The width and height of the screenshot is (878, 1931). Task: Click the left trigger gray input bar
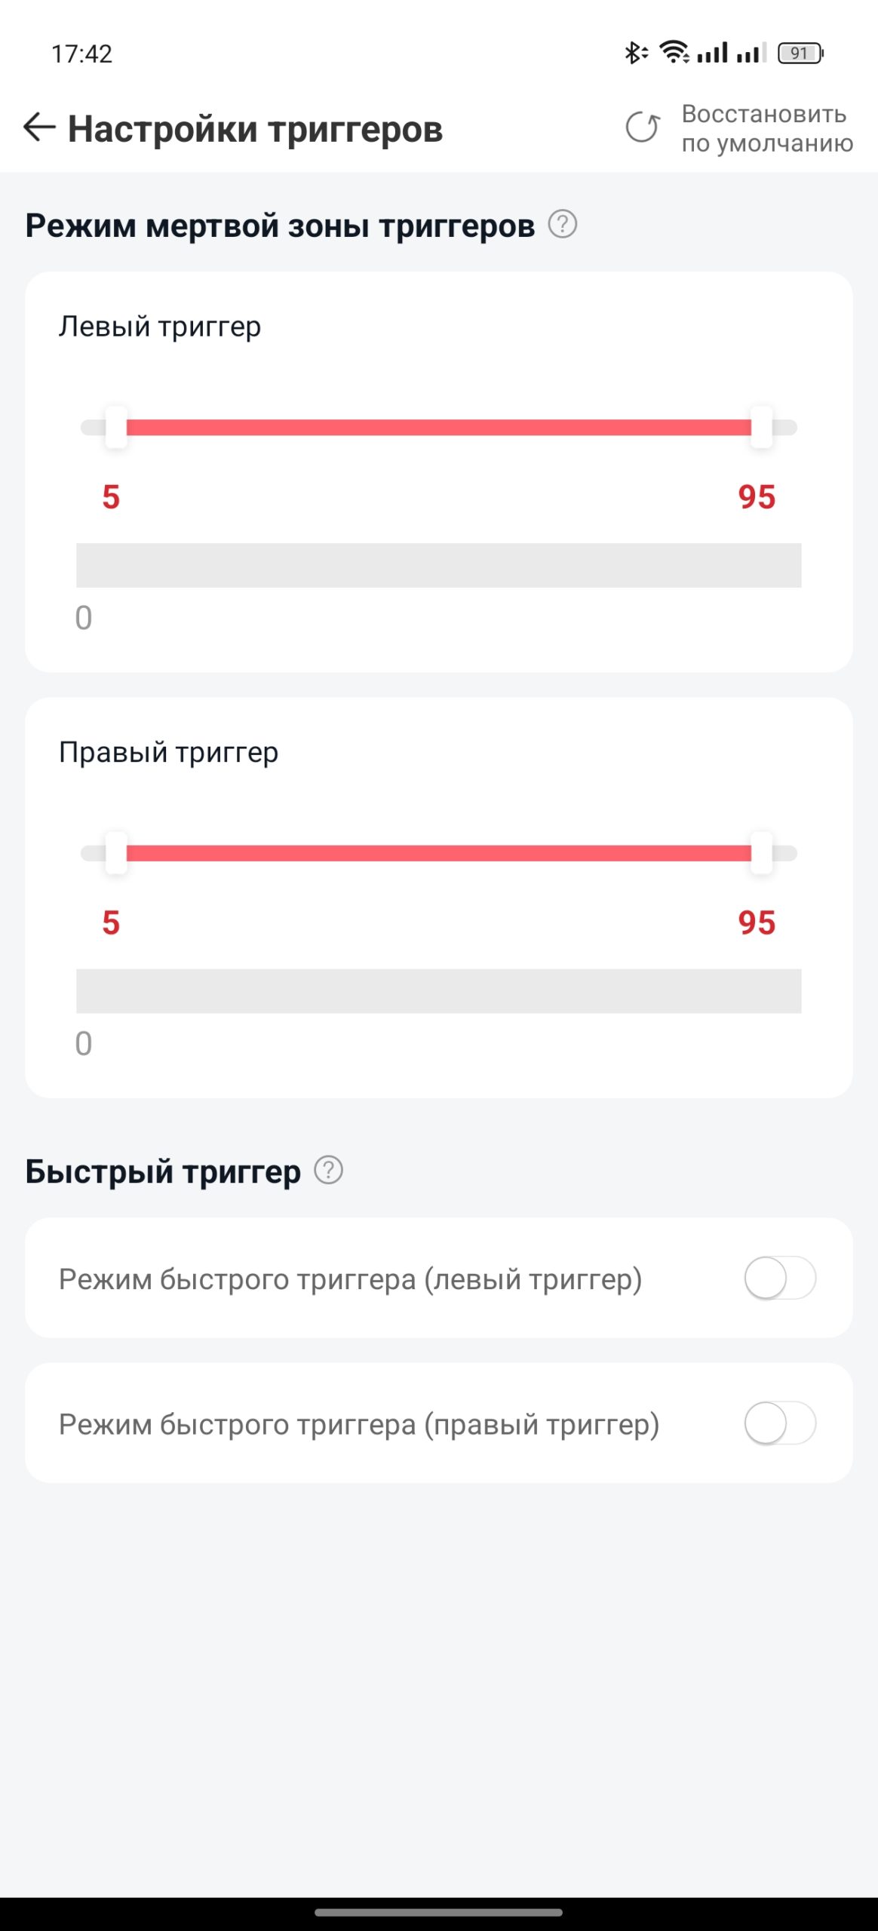click(x=439, y=565)
